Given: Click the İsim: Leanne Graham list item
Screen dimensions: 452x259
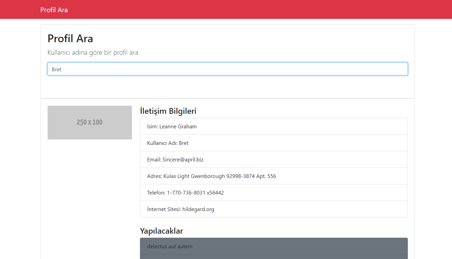Looking at the screenshot, I should 274,126.
